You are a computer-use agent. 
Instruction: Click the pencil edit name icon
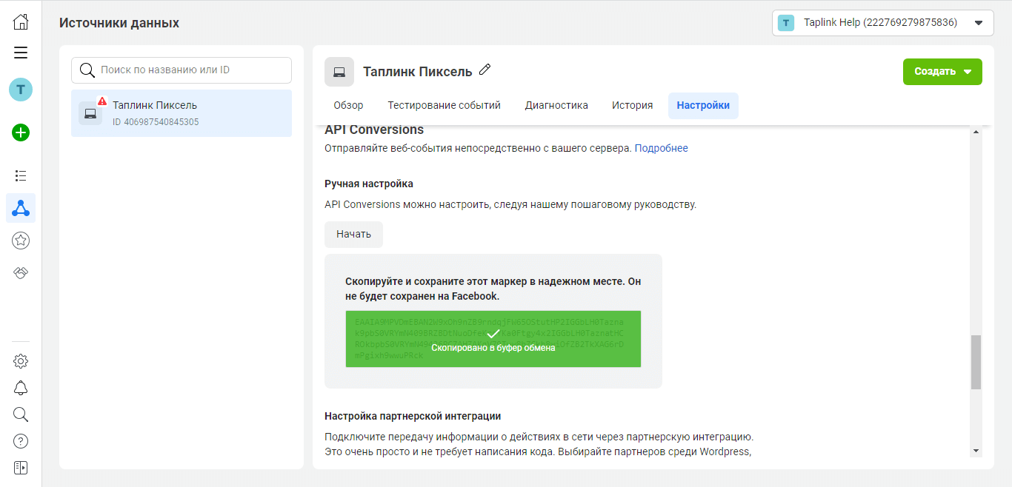pyautogui.click(x=485, y=70)
